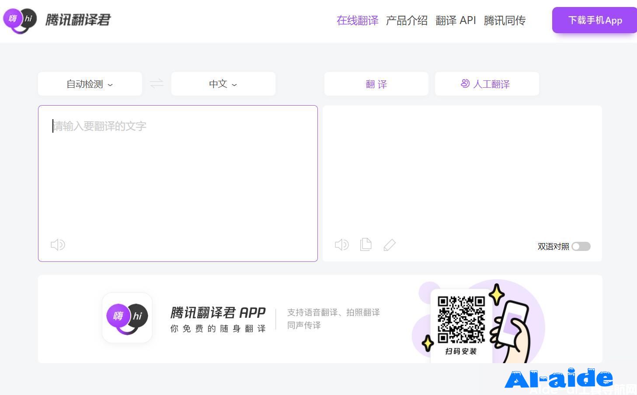The image size is (637, 395).
Task: Open 翻译 API page
Action: (456, 21)
